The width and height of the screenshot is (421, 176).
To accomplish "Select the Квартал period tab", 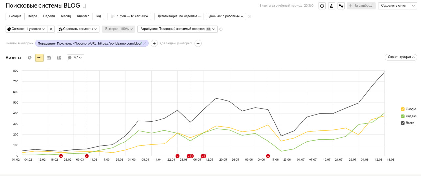I will (x=83, y=16).
